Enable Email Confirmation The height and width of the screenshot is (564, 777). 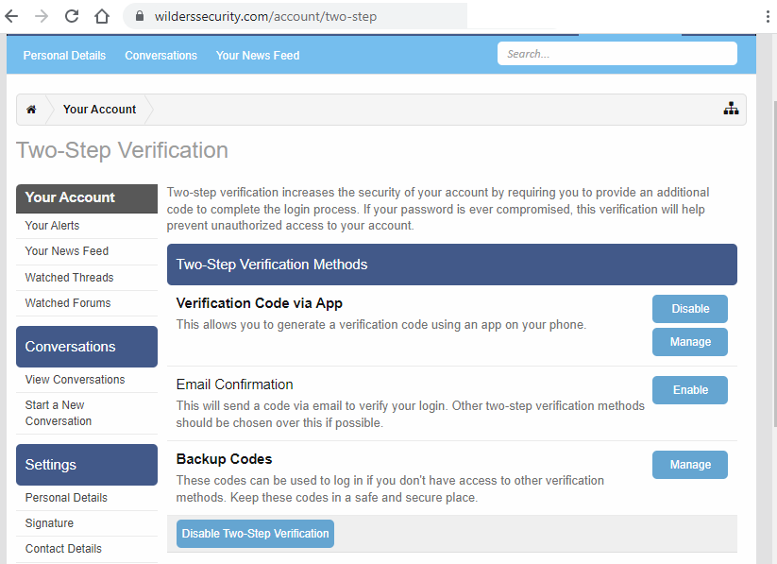[689, 389]
